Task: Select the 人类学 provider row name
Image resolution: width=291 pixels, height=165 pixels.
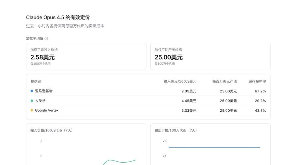Action: coord(40,101)
